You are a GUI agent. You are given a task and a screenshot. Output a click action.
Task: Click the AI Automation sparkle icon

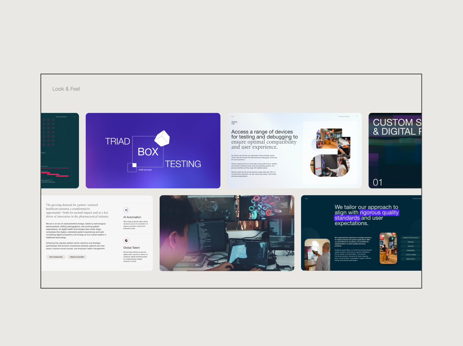pyautogui.click(x=126, y=210)
